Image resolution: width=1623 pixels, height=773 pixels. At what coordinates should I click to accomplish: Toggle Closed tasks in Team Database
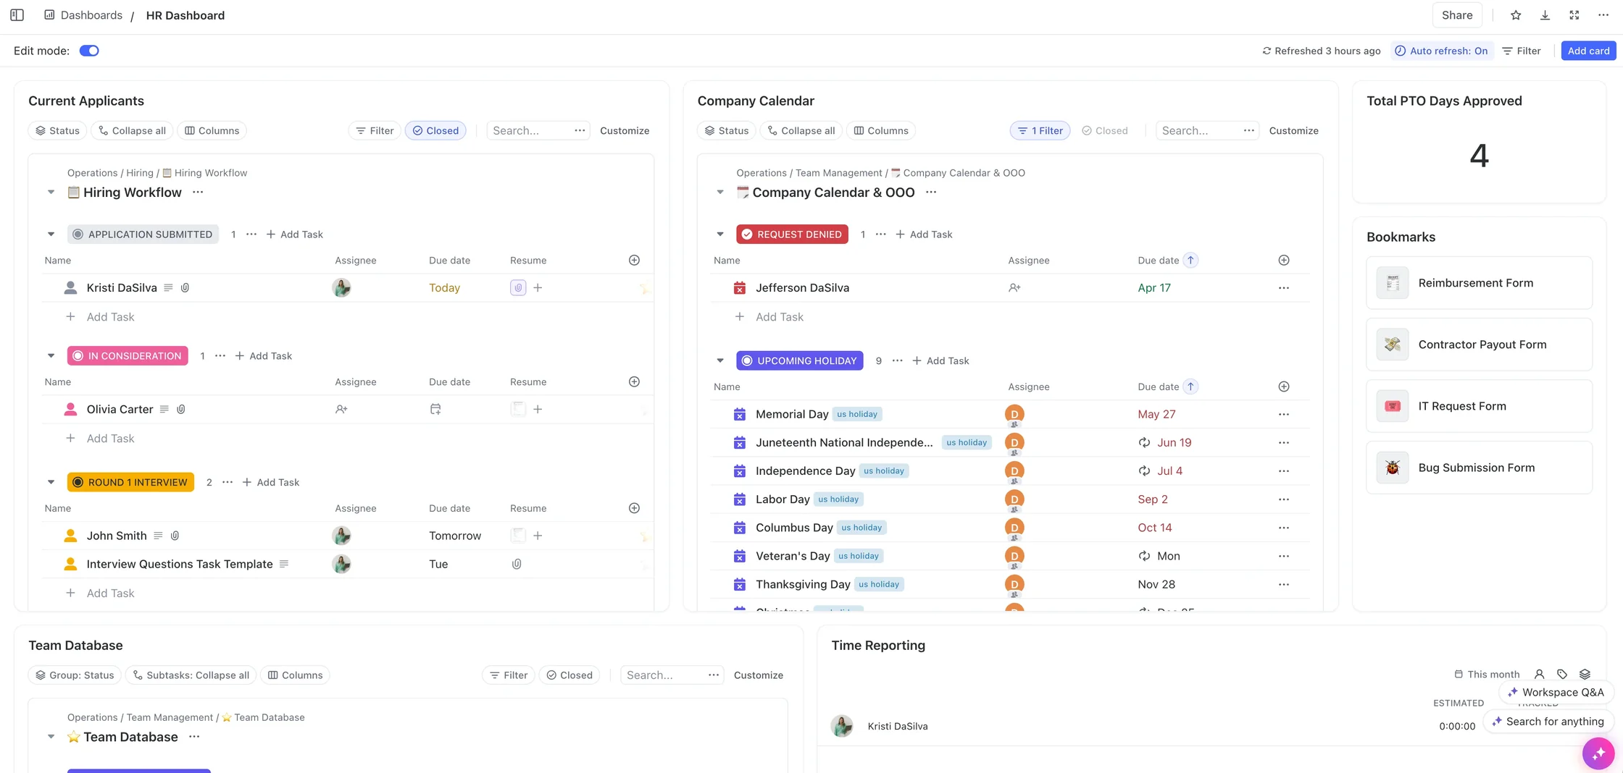pyautogui.click(x=569, y=675)
